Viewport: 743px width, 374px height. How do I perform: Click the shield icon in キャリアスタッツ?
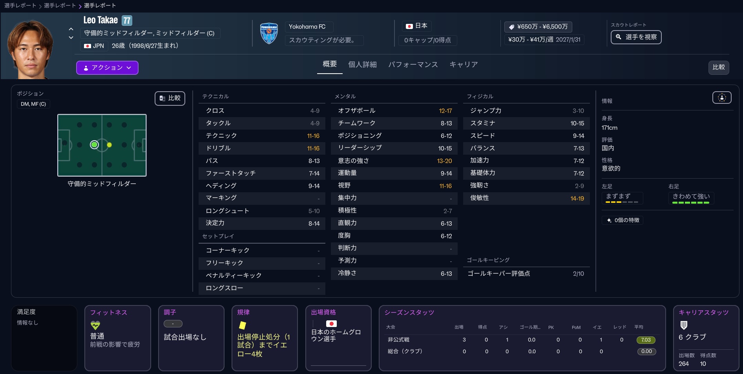pyautogui.click(x=684, y=325)
